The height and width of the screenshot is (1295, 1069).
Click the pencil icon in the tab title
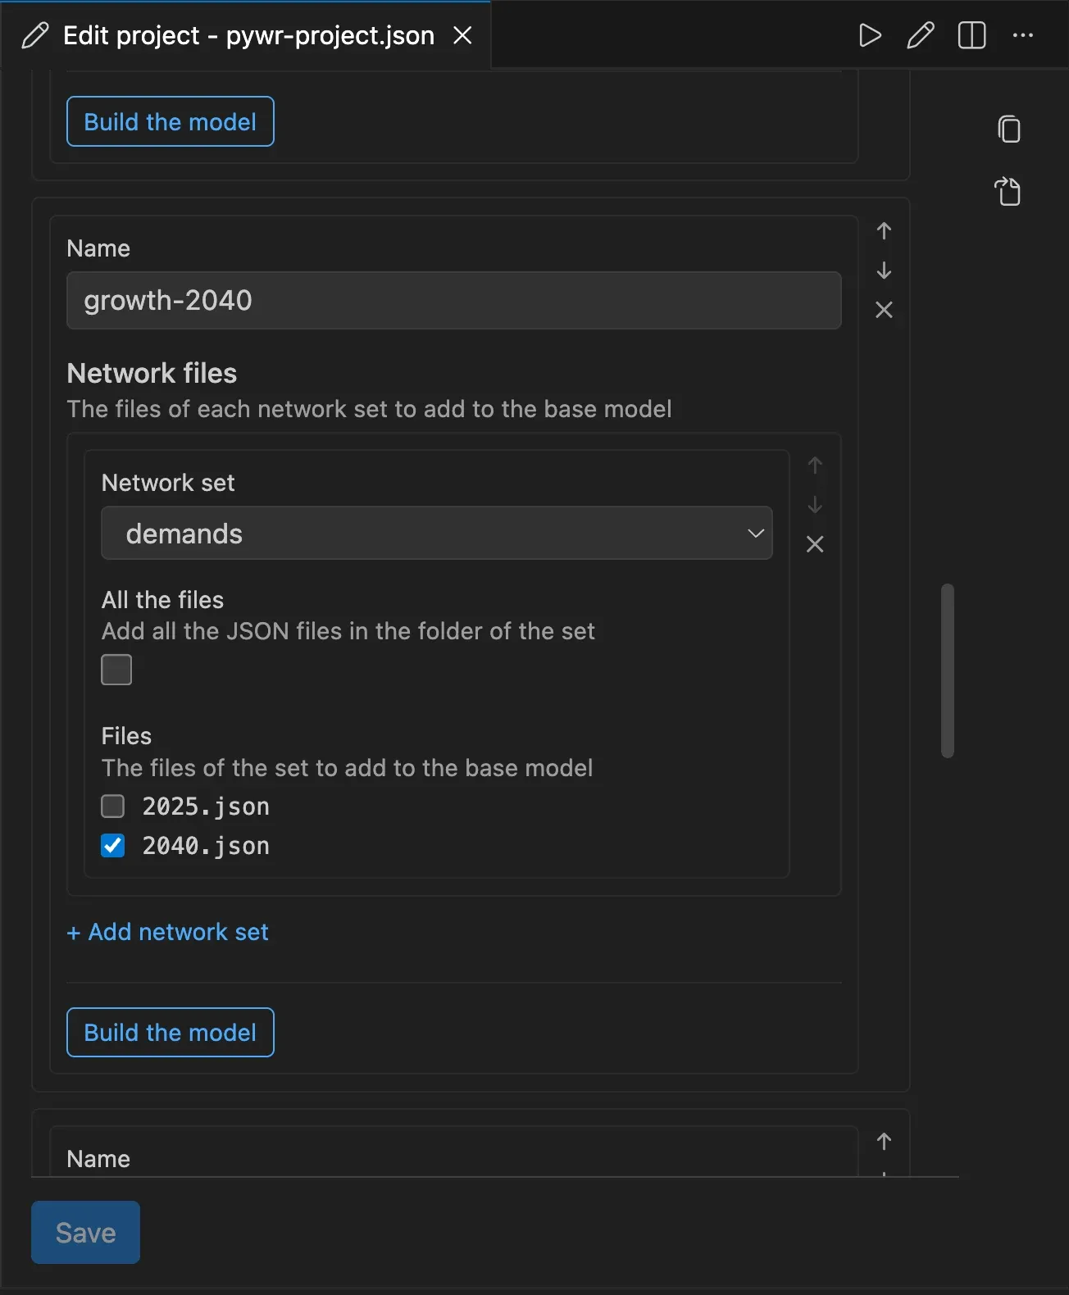[x=35, y=35]
